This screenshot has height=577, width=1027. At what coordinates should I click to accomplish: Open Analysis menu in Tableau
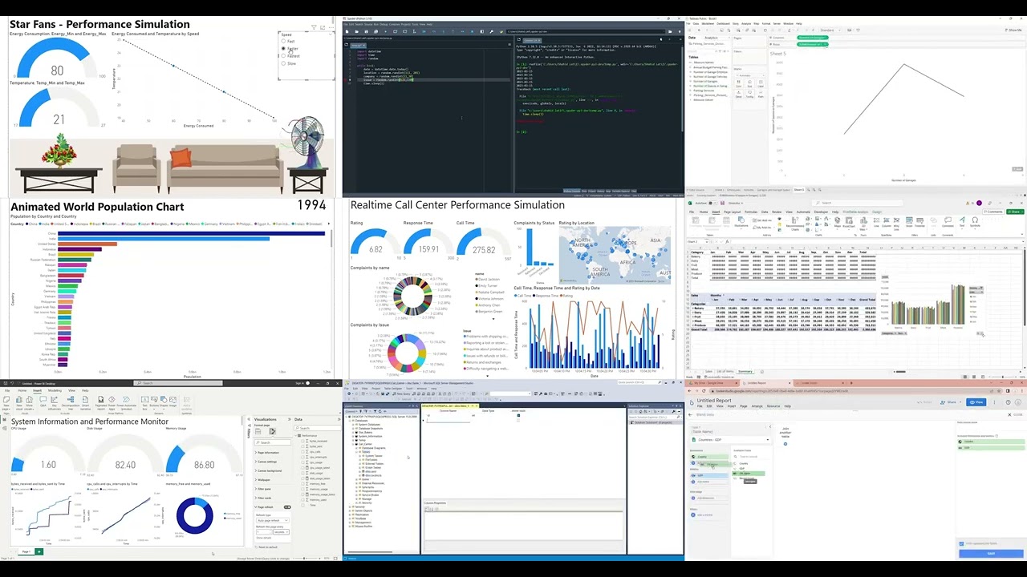click(746, 24)
